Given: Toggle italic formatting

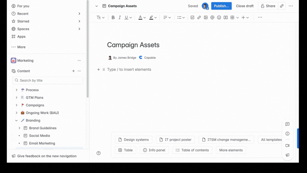Looking at the screenshot, I should 119,17.
